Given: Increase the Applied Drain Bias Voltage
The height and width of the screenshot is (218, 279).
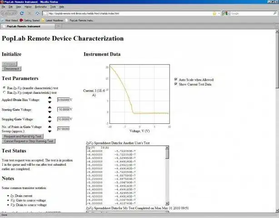Looking at the screenshot, I should pos(50,97).
